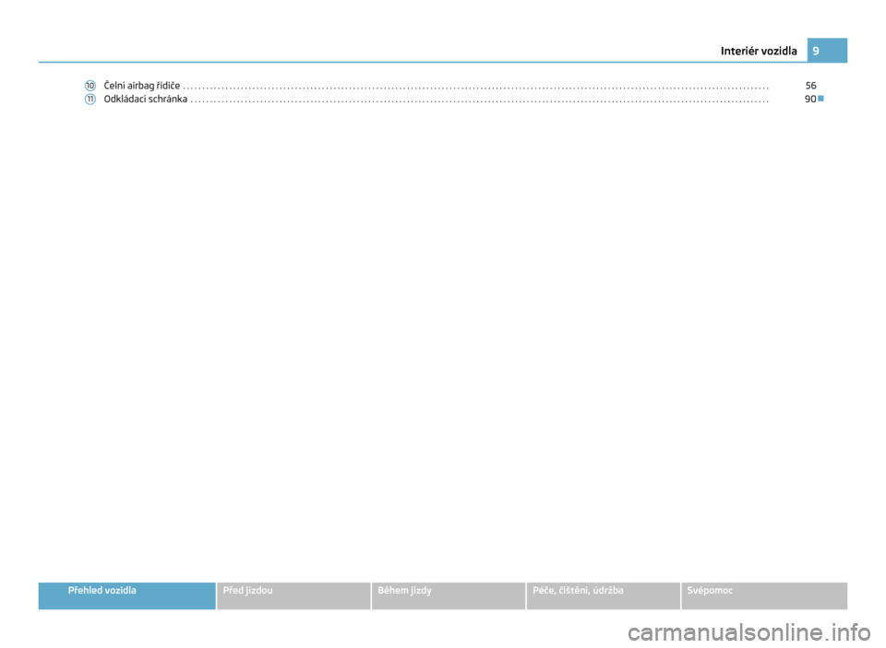This screenshot has width=886, height=648.
Task: Click the circled number 10 marker
Action: (90, 86)
